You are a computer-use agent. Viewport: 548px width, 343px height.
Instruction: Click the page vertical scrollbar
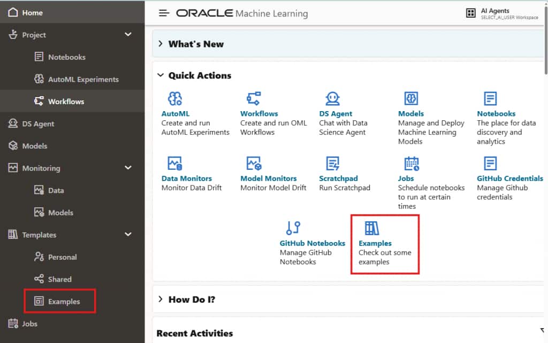pyautogui.click(x=545, y=48)
